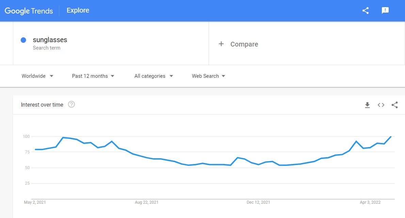The width and height of the screenshot is (405, 218).
Task: Click the chart peak near Apr 3, 2022
Action: [356, 141]
